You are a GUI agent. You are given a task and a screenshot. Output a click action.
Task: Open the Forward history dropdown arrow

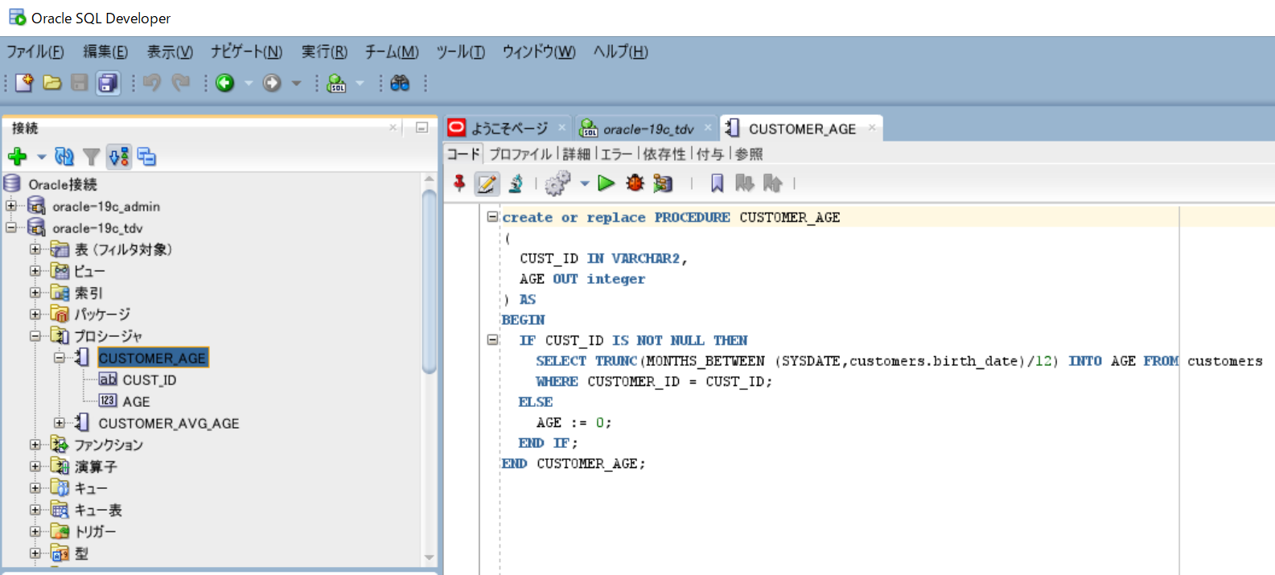(296, 83)
